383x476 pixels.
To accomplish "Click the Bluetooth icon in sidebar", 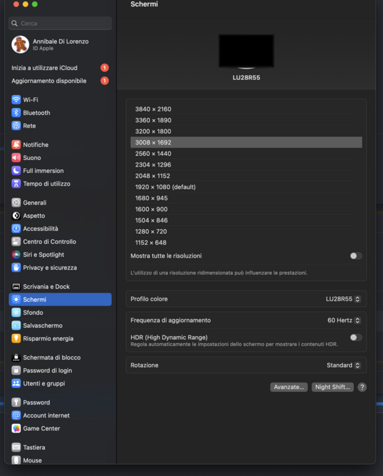I will [x=16, y=113].
